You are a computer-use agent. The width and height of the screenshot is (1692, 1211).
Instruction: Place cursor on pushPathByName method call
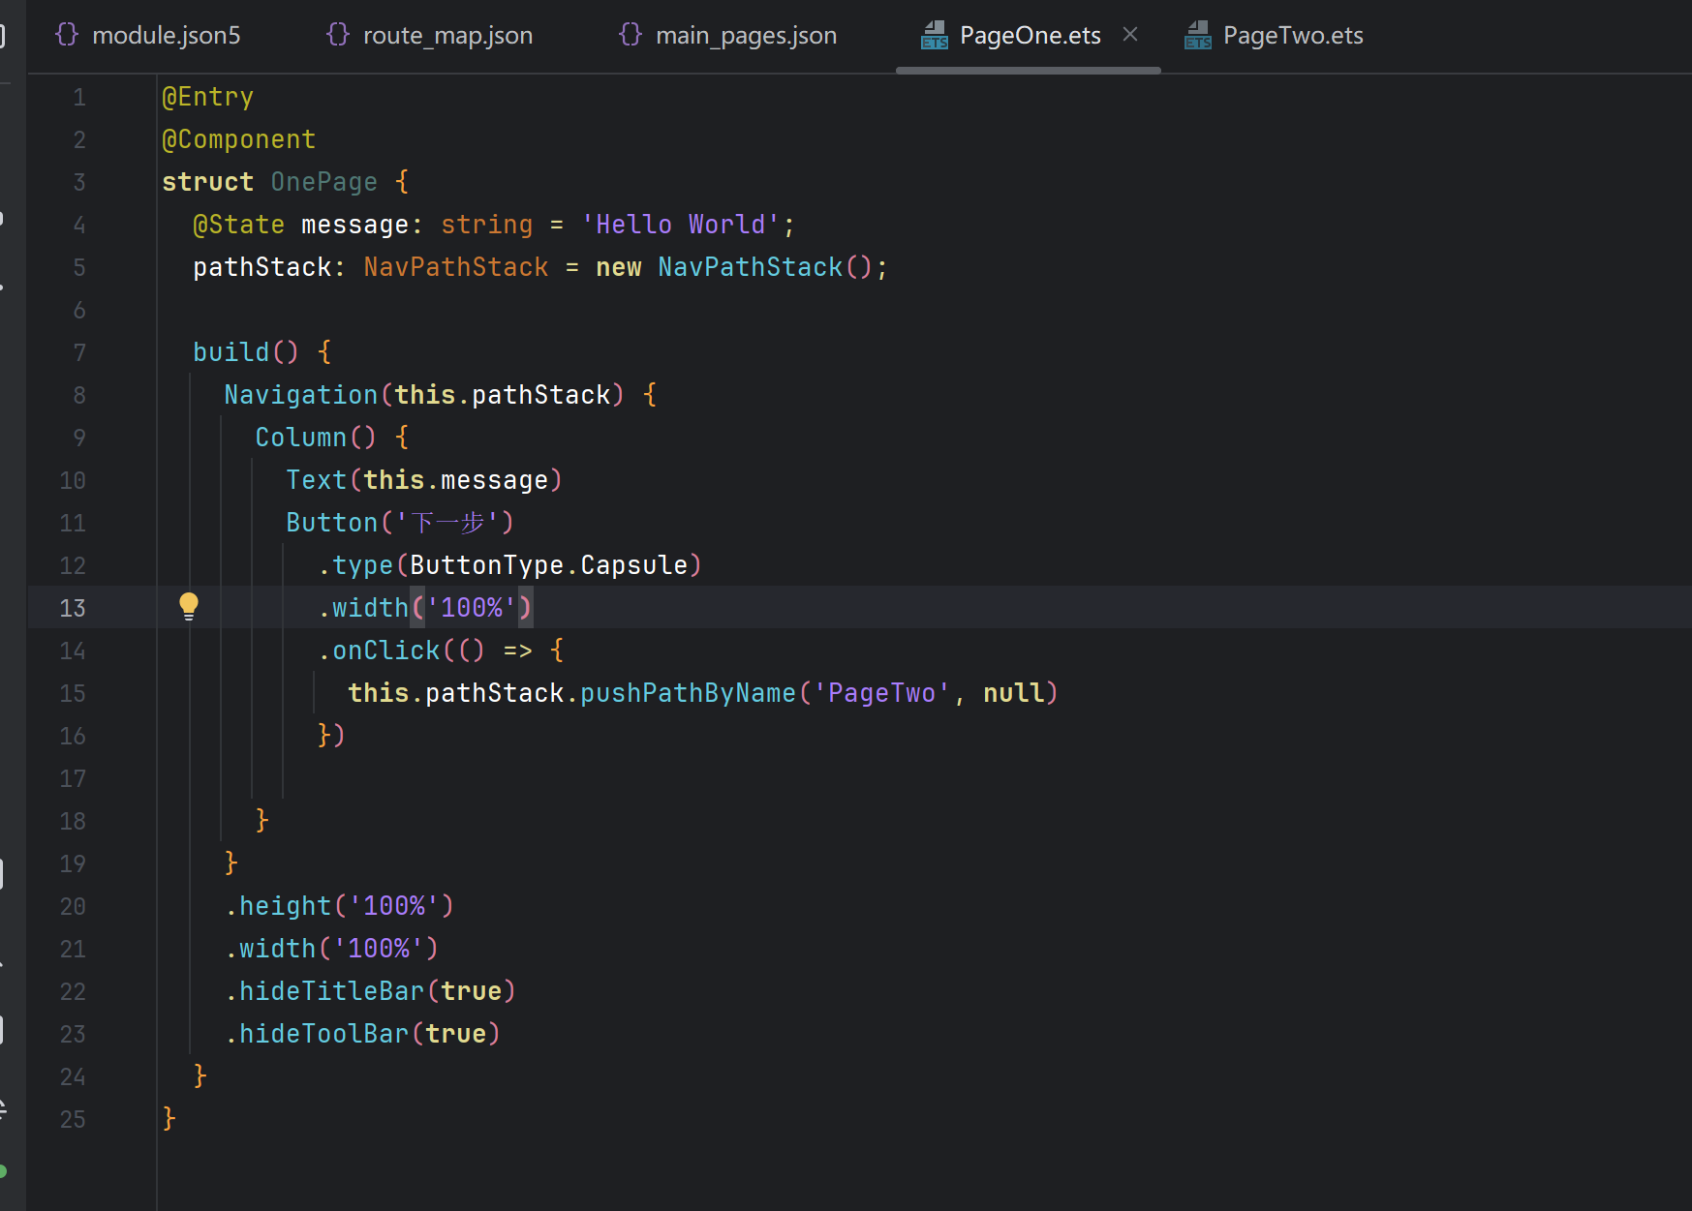click(x=688, y=693)
